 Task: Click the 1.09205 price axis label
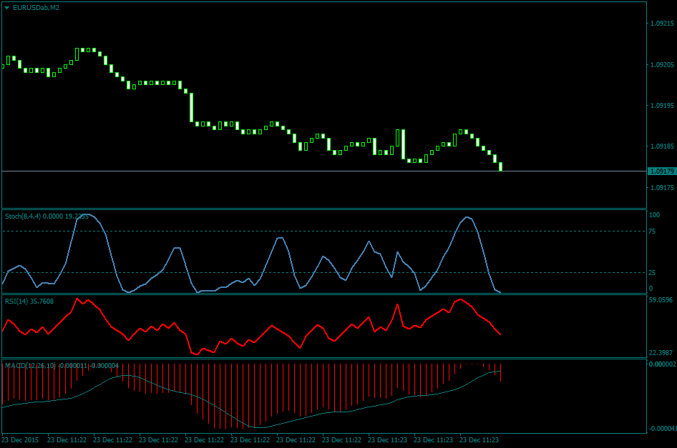(662, 65)
